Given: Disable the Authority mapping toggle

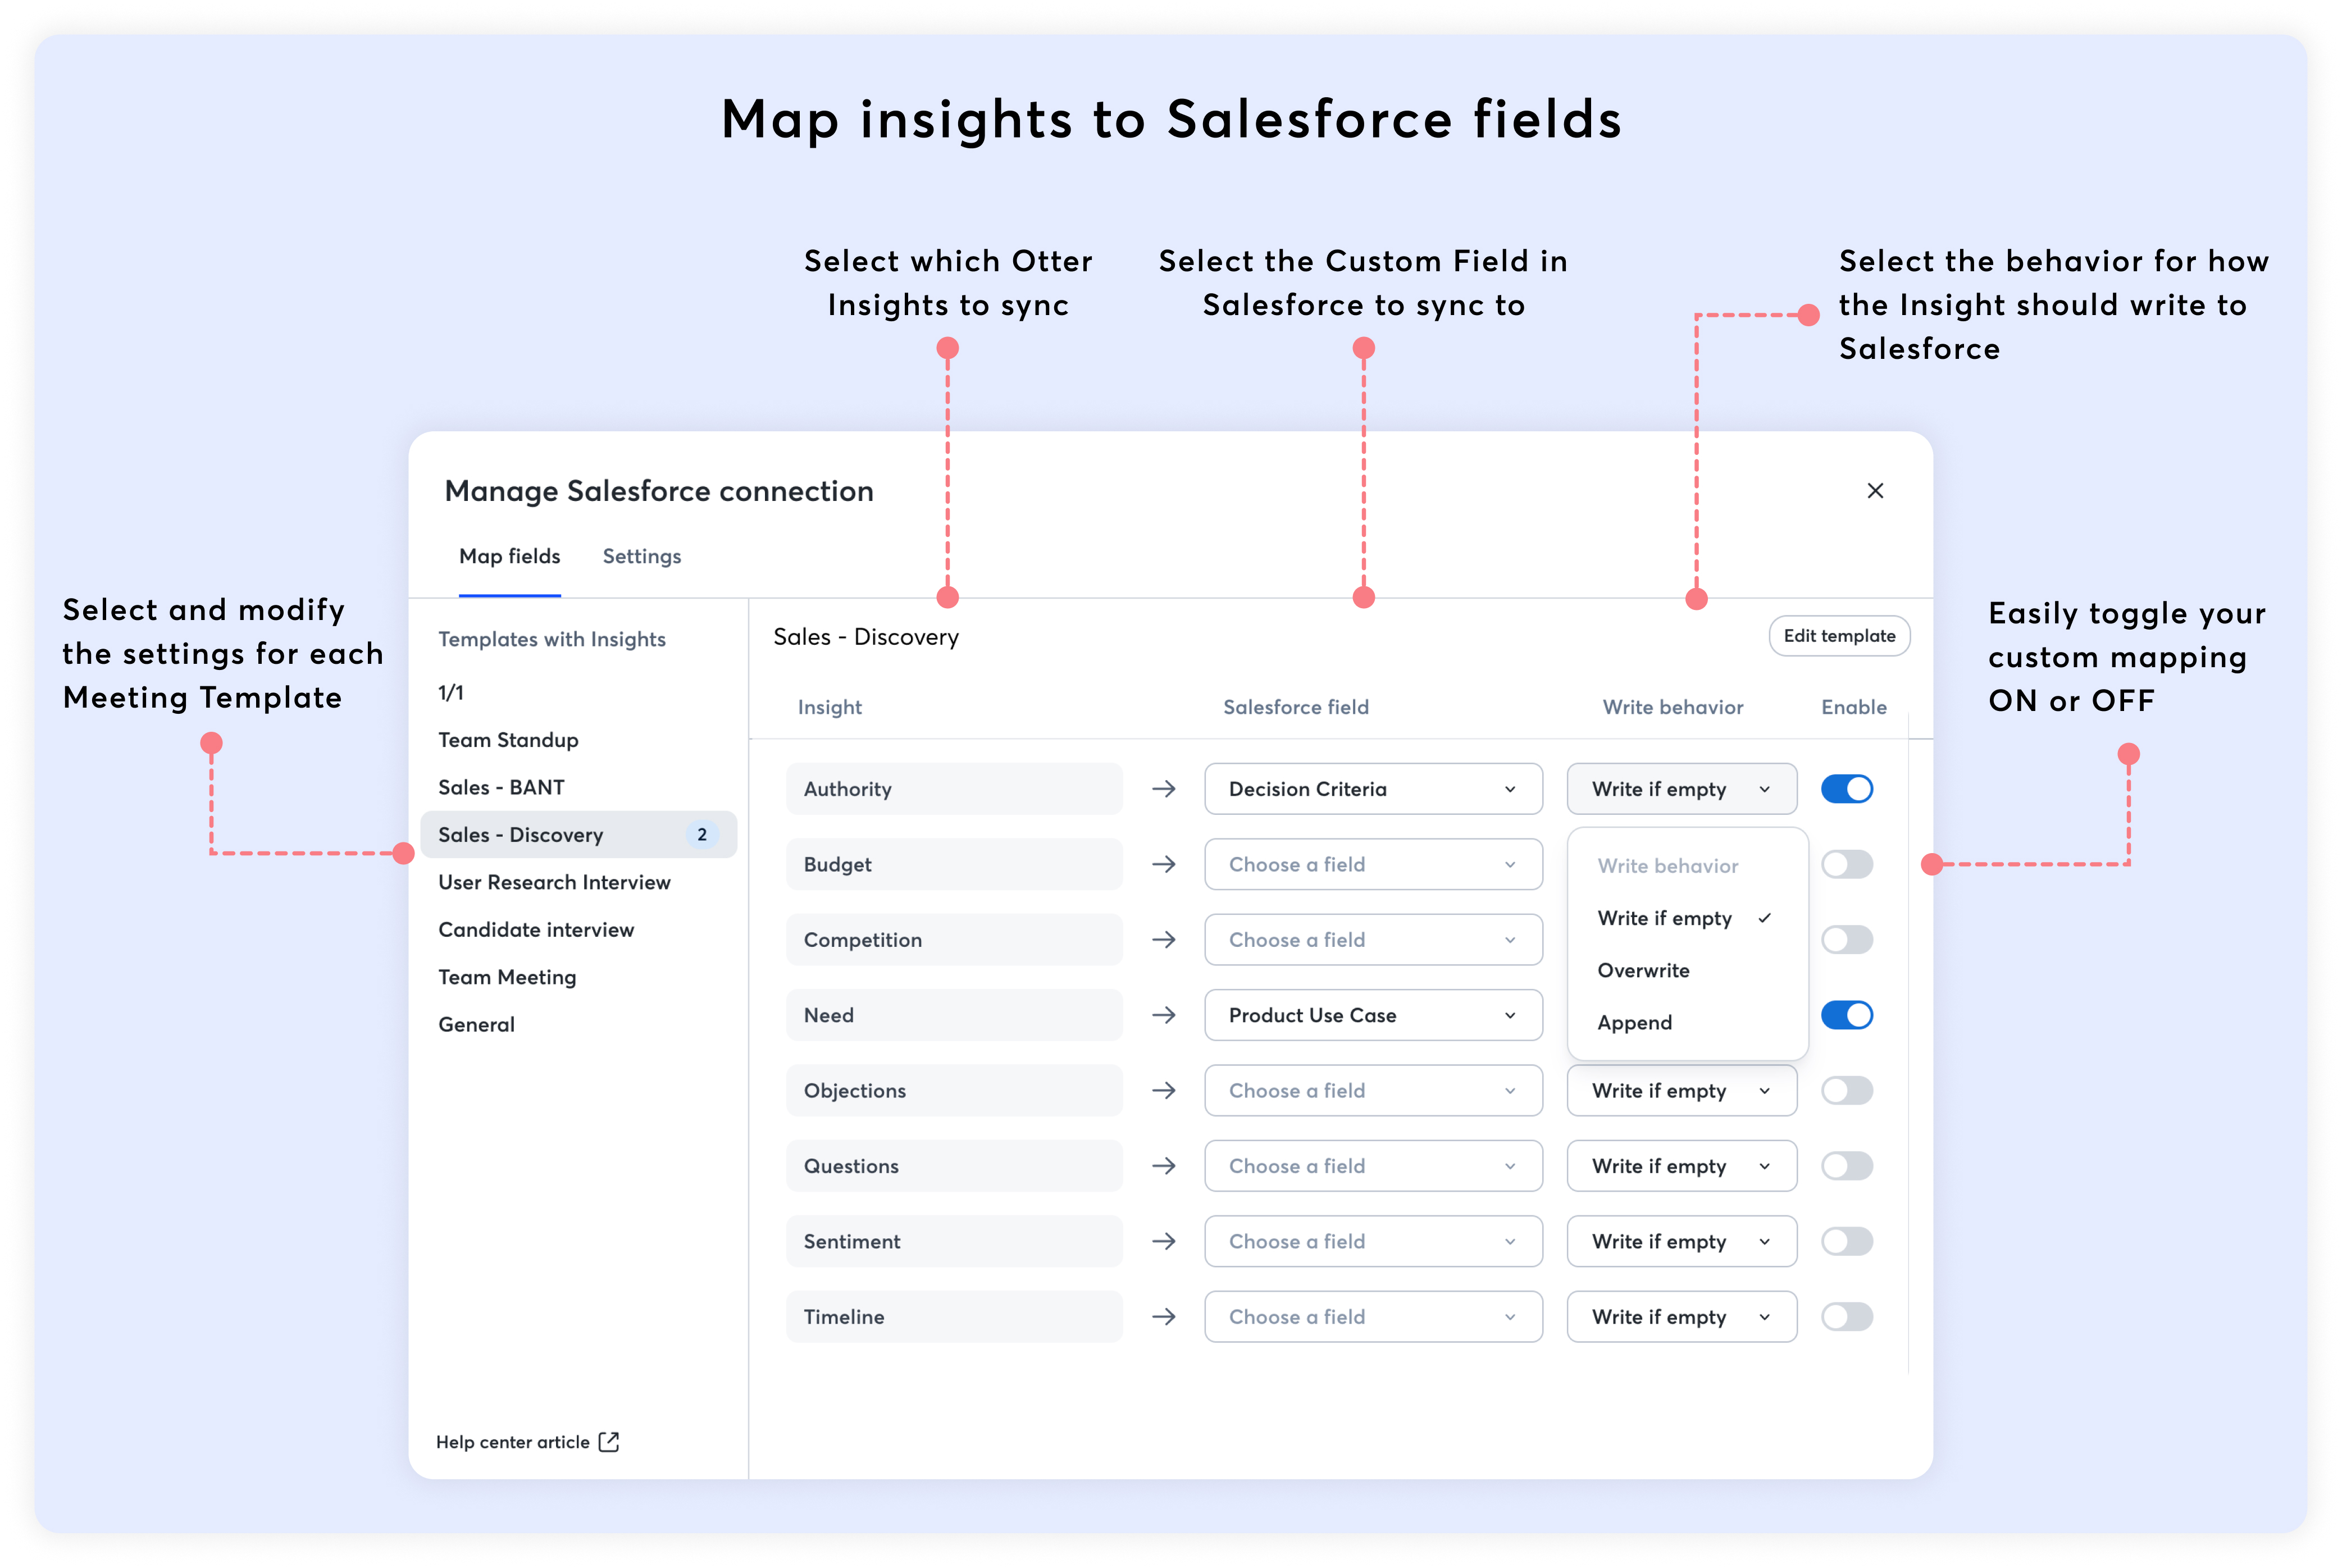Looking at the screenshot, I should [1846, 789].
